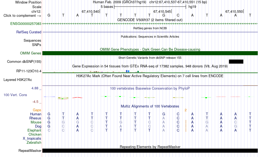Click Multiz Alignments of 100 Vertebrates title

click(x=150, y=106)
